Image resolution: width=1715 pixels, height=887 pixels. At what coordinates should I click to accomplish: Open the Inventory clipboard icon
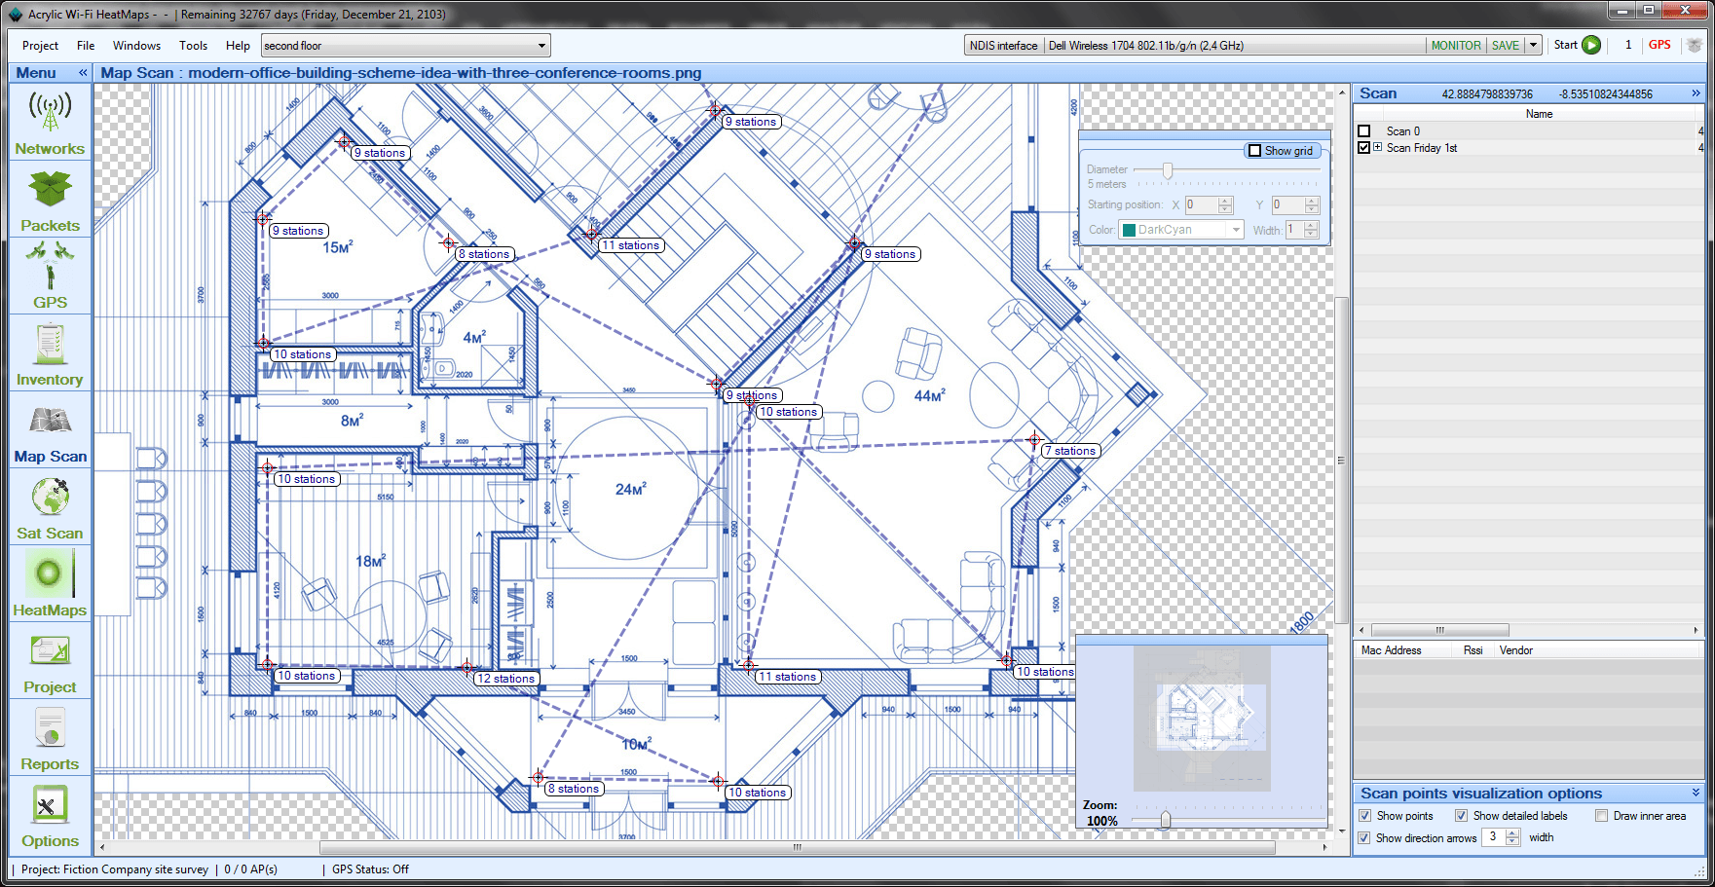tap(50, 344)
